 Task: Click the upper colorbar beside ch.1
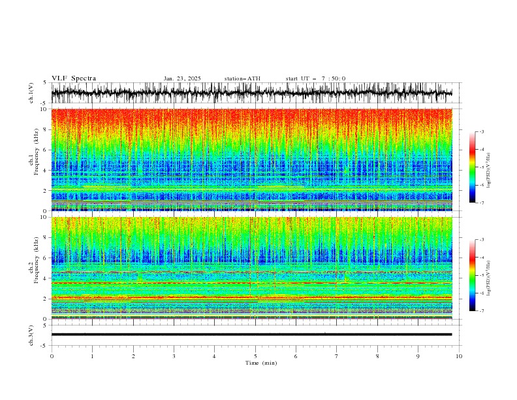tap(472, 167)
